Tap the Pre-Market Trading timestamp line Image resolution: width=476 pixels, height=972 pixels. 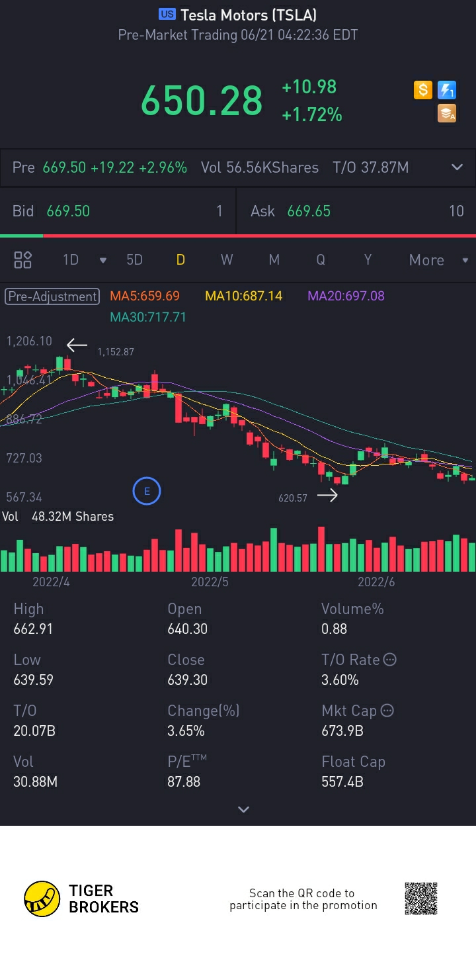point(238,35)
